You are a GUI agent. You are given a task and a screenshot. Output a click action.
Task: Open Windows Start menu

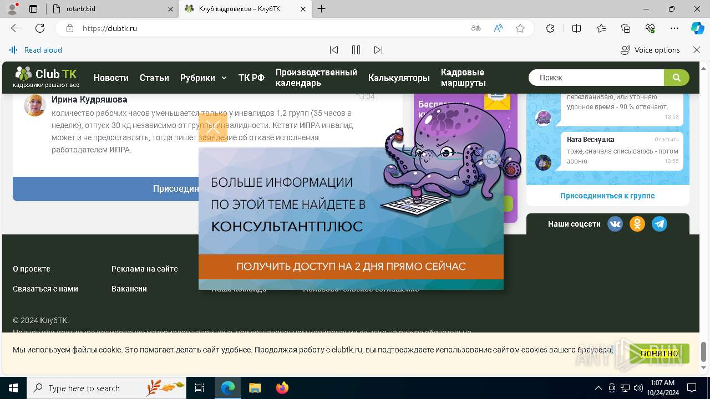tap(13, 388)
